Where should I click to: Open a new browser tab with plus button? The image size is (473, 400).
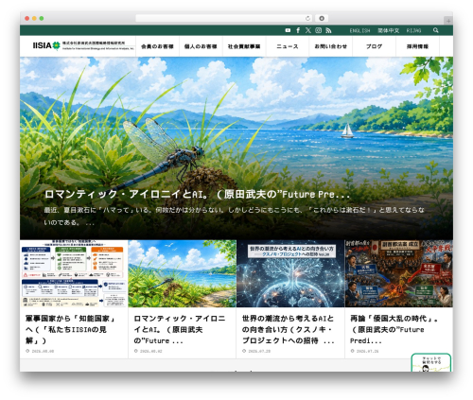[448, 21]
